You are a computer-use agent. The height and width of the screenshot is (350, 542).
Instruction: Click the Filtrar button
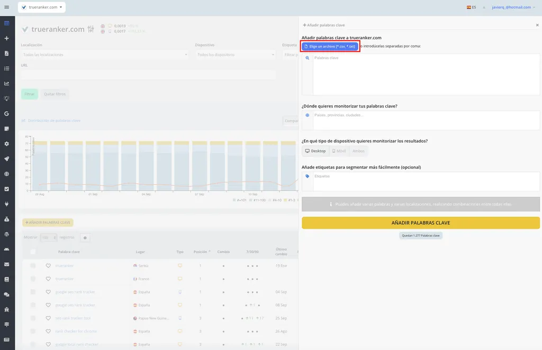coord(30,94)
